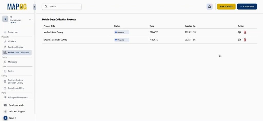Delete the Medical Store Survey project
Screen dimensions: 263x121
[x=245, y=32]
